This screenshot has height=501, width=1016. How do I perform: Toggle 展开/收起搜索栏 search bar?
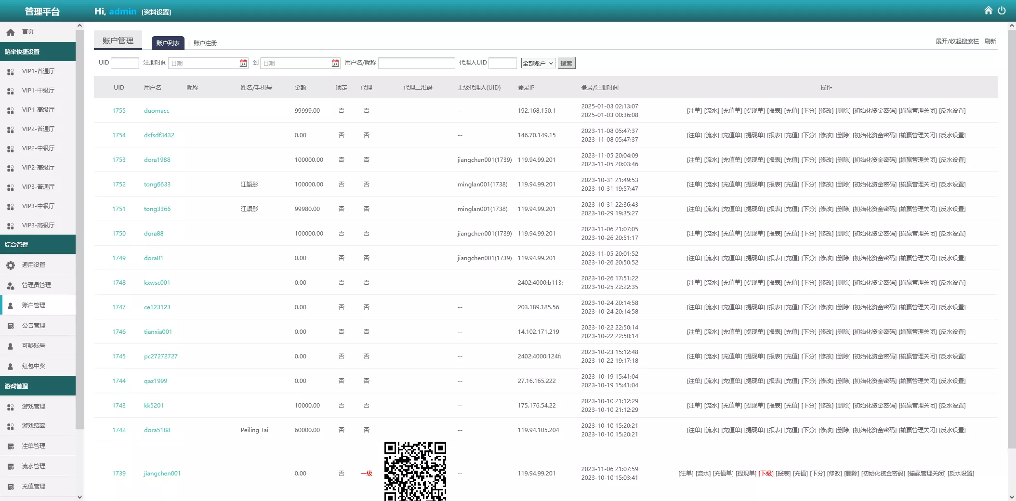[957, 41]
